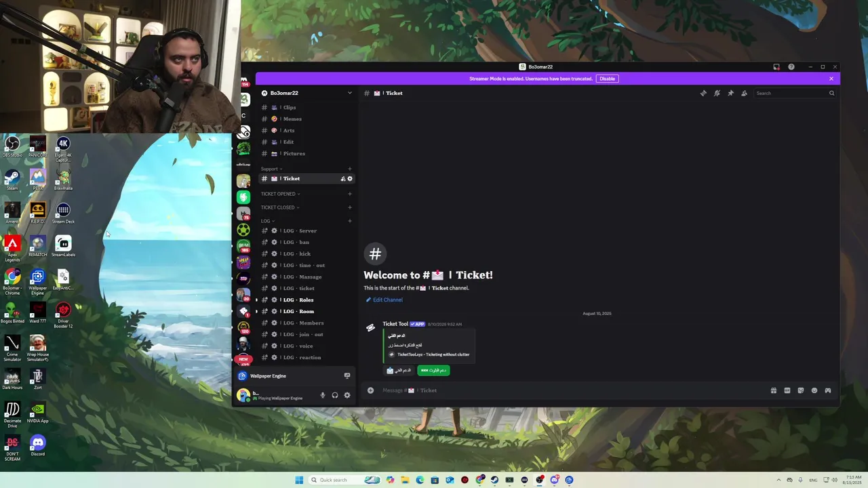Open the GIF picker
The width and height of the screenshot is (868, 488).
[x=787, y=390]
